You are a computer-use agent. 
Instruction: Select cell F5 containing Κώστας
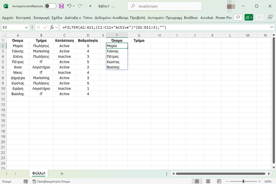117,62
